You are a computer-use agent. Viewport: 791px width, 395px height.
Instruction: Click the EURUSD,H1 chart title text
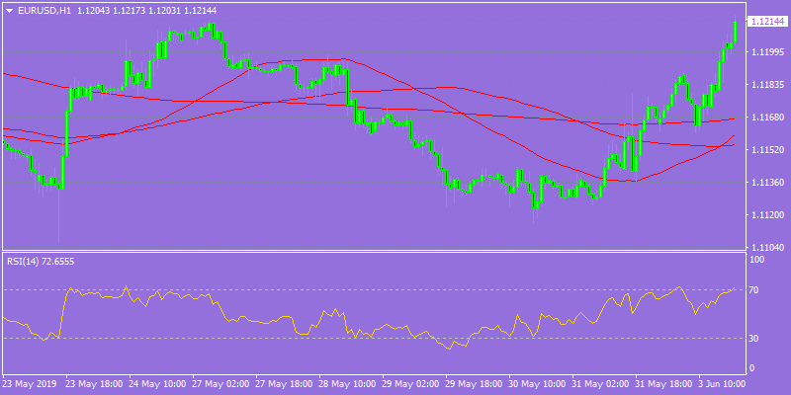(x=44, y=11)
